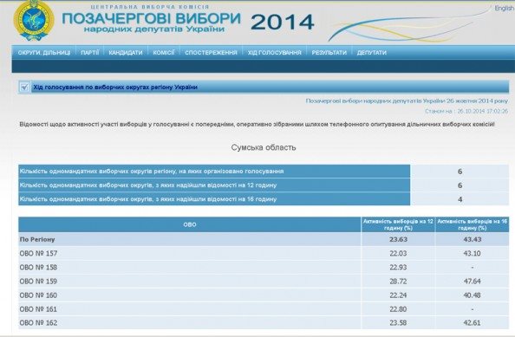
Task: Open the ПАРТІЇ menu item
Action: 89,53
